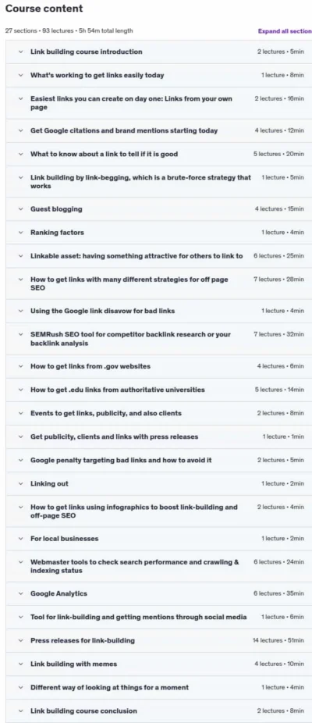Expand the Link building course conclusion section
The image size is (312, 723).
(158, 711)
